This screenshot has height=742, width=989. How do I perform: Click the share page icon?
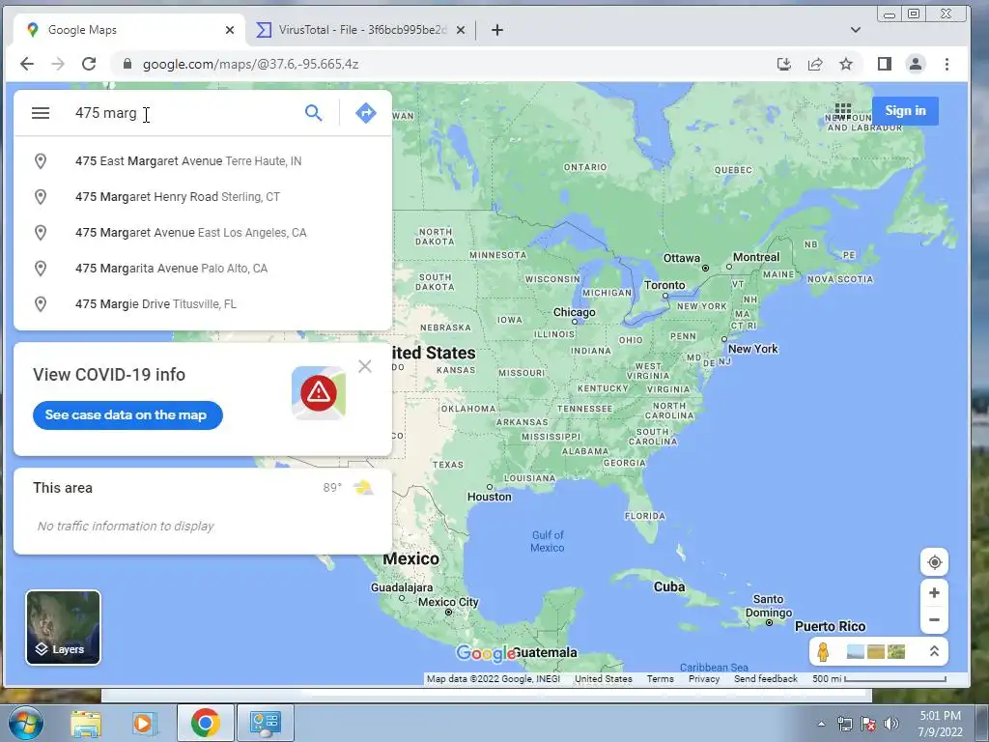[x=815, y=64]
